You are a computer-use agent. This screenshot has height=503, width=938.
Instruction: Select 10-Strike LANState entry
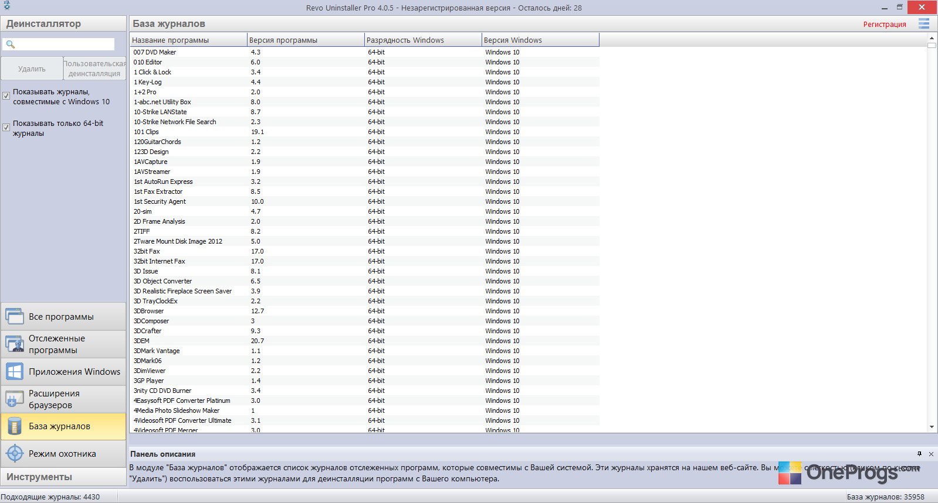pyautogui.click(x=364, y=112)
